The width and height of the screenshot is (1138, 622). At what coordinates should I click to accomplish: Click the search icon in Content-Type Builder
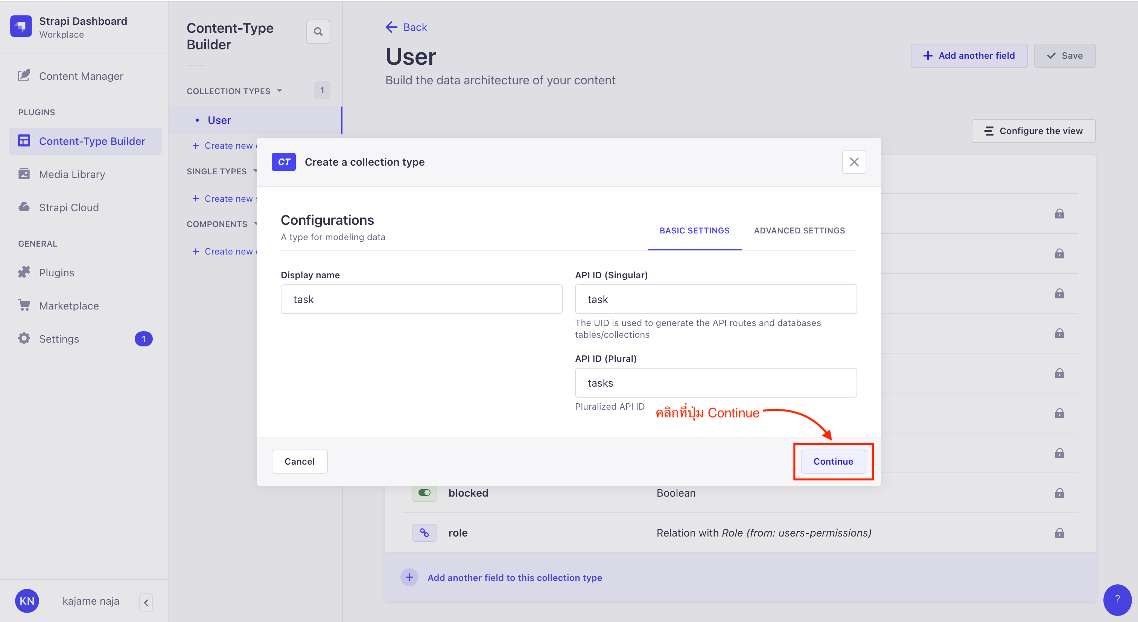[x=318, y=31]
